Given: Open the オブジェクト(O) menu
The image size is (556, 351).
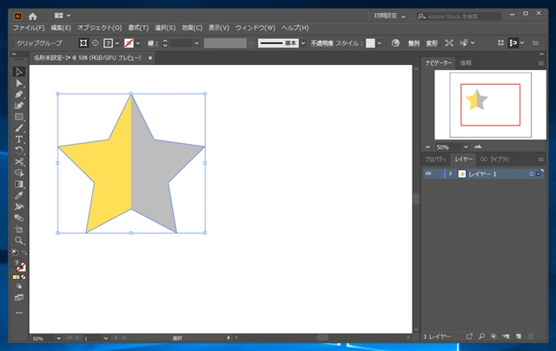Looking at the screenshot, I should [100, 28].
